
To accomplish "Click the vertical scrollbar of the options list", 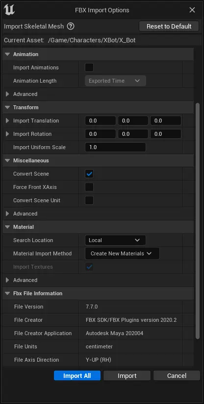I will coord(197,220).
